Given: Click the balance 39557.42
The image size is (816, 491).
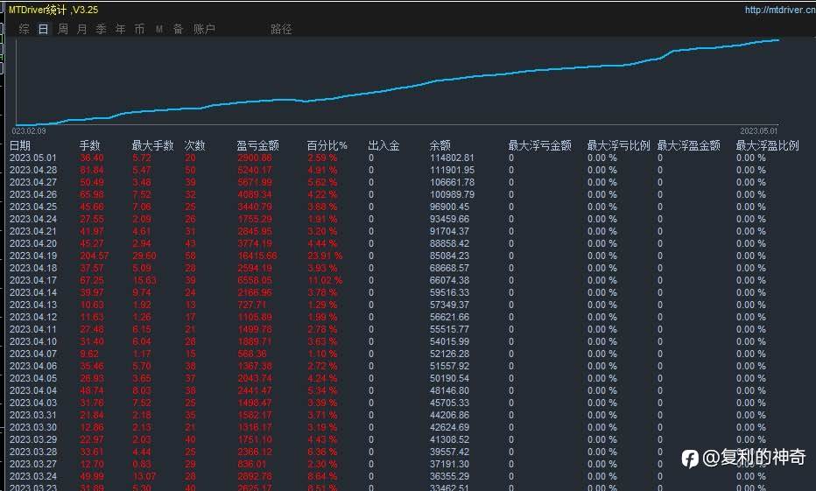Looking at the screenshot, I should 449,452.
